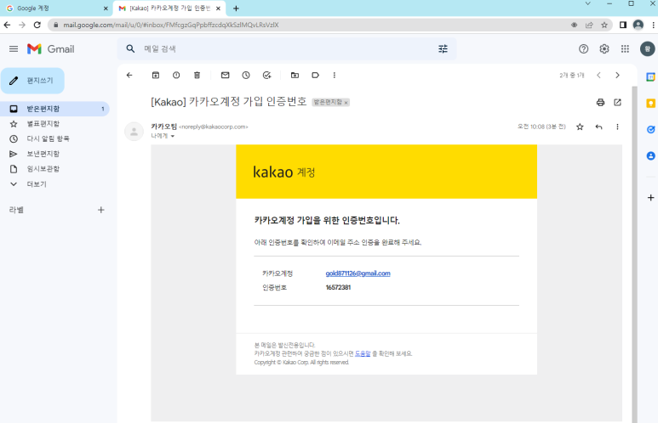Close the Google 계정 tab

tap(106, 8)
